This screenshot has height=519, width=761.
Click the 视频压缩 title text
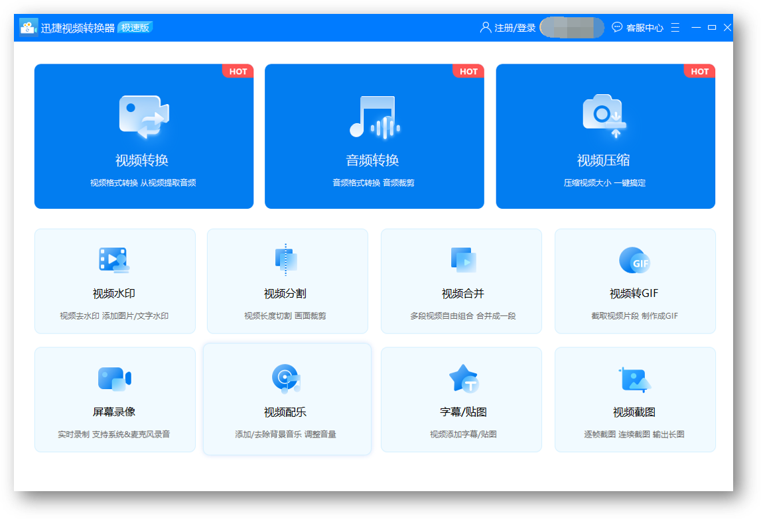point(603,160)
